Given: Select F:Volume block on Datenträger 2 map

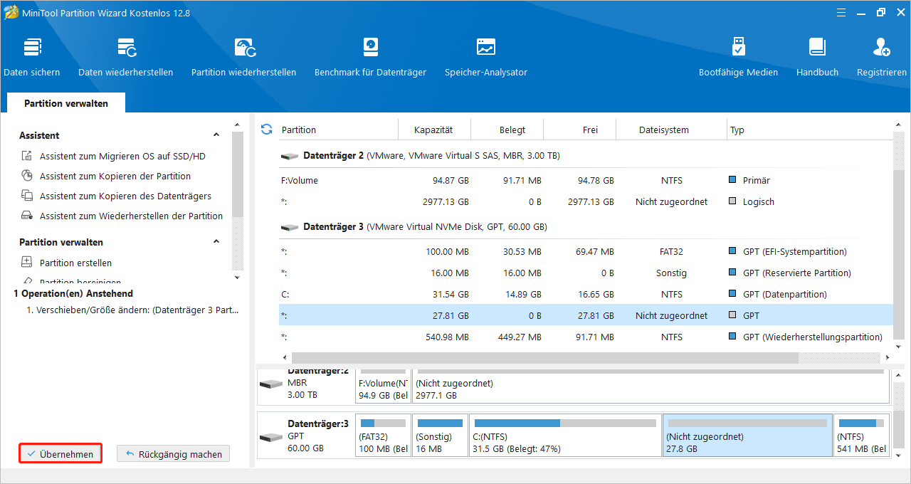Looking at the screenshot, I should point(383,387).
